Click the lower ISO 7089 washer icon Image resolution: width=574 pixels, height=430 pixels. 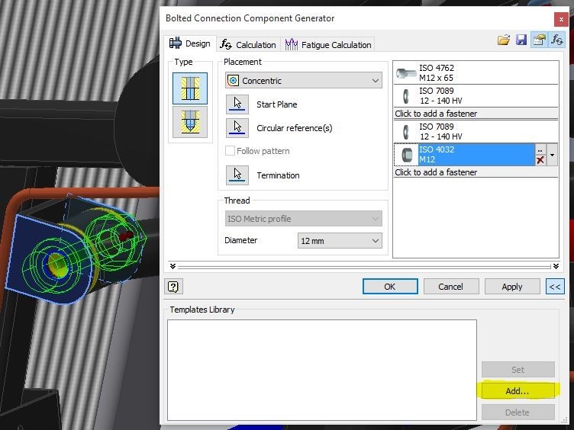pyautogui.click(x=406, y=132)
